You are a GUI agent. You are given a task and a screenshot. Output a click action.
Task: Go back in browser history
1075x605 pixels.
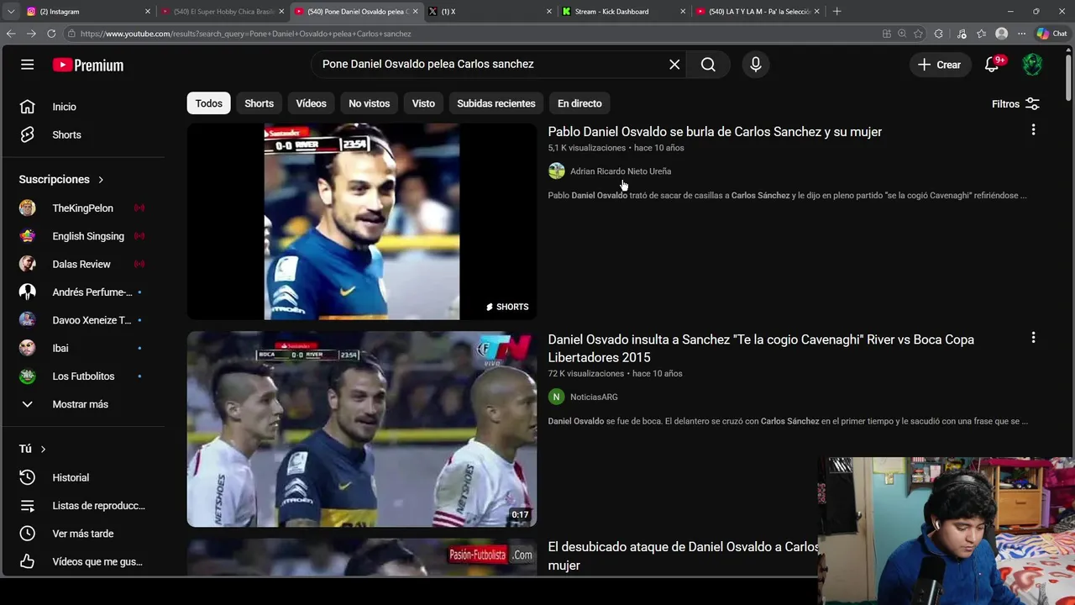click(11, 34)
